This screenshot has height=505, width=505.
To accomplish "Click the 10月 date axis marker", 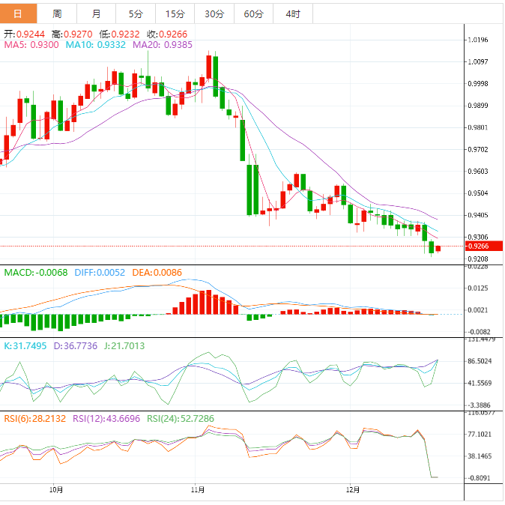I will pyautogui.click(x=55, y=490).
